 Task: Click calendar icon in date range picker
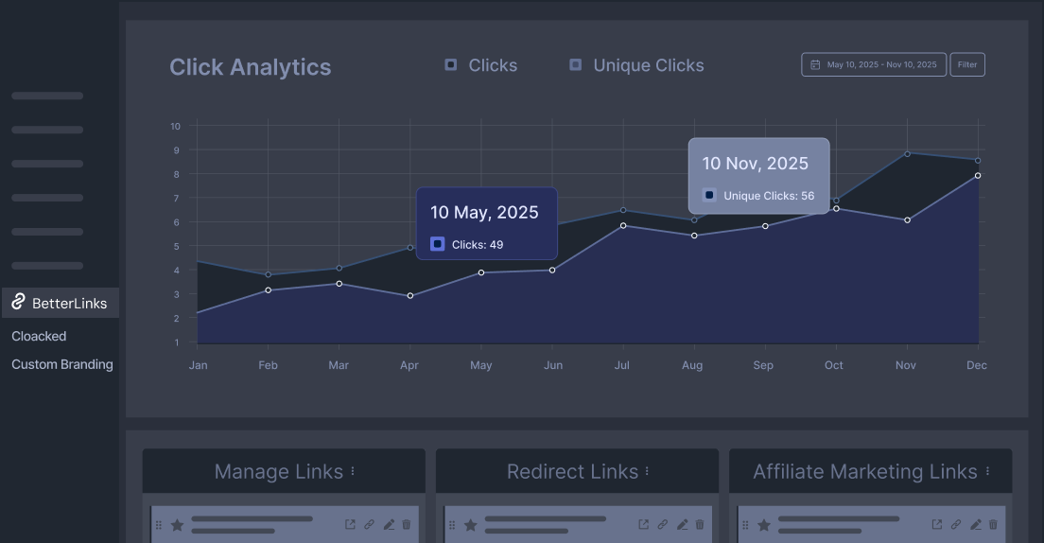coord(815,65)
